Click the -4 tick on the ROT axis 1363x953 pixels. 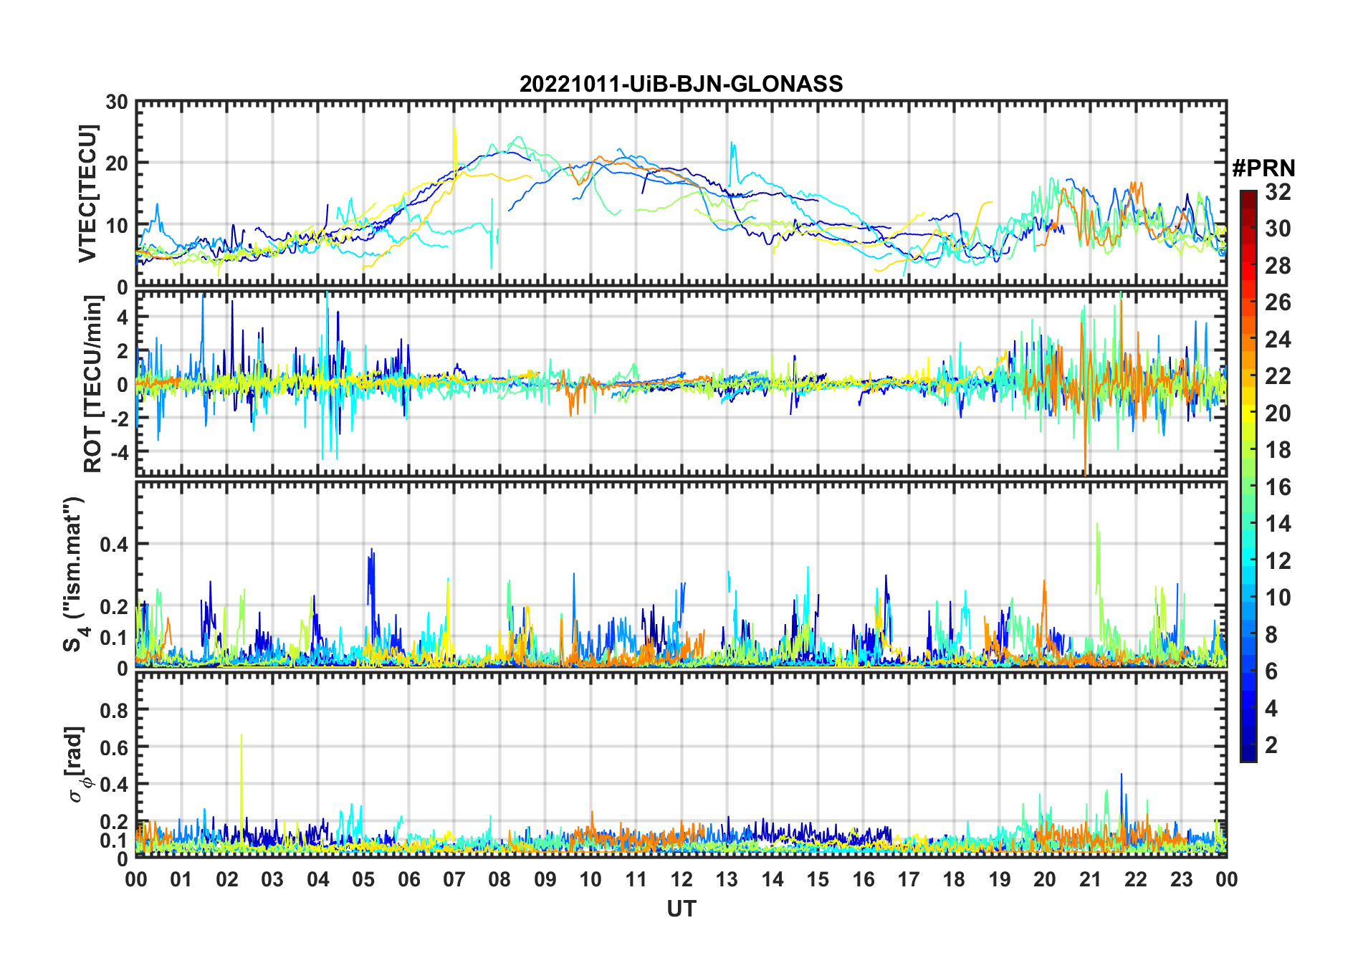coord(115,453)
